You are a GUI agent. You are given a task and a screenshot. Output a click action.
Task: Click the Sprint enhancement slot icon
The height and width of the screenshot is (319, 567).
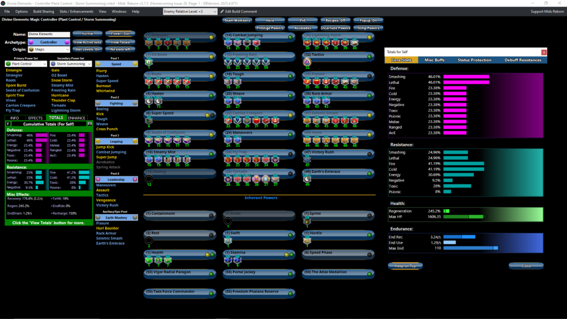[307, 221]
